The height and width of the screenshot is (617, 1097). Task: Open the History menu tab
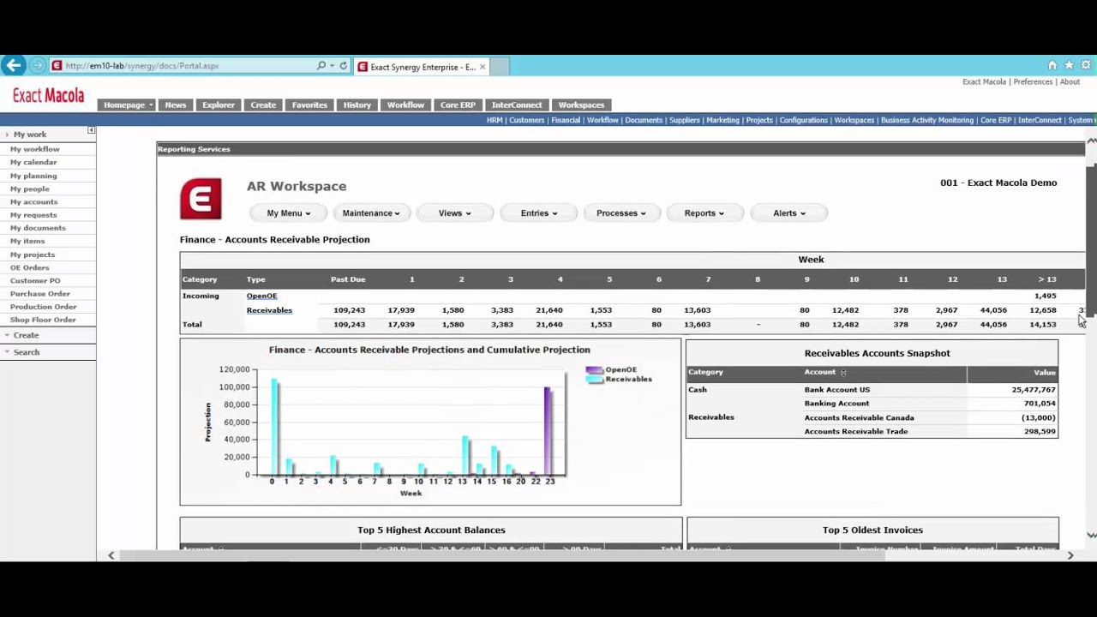click(357, 105)
